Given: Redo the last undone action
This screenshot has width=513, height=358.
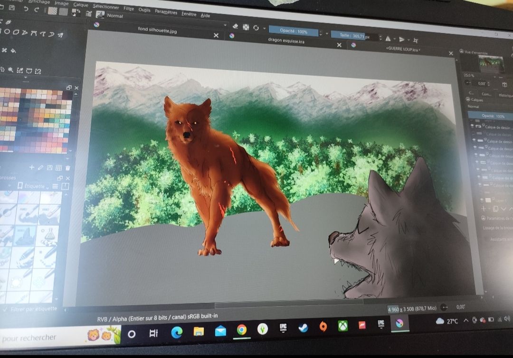Looking at the screenshot, I should (x=37, y=9).
